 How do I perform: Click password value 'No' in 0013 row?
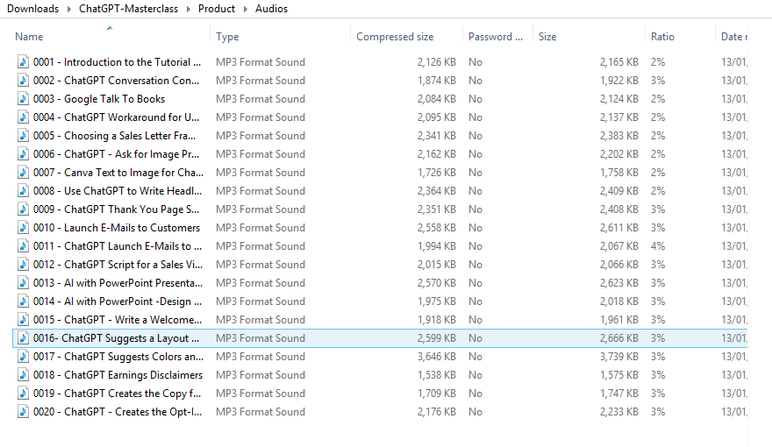(475, 283)
